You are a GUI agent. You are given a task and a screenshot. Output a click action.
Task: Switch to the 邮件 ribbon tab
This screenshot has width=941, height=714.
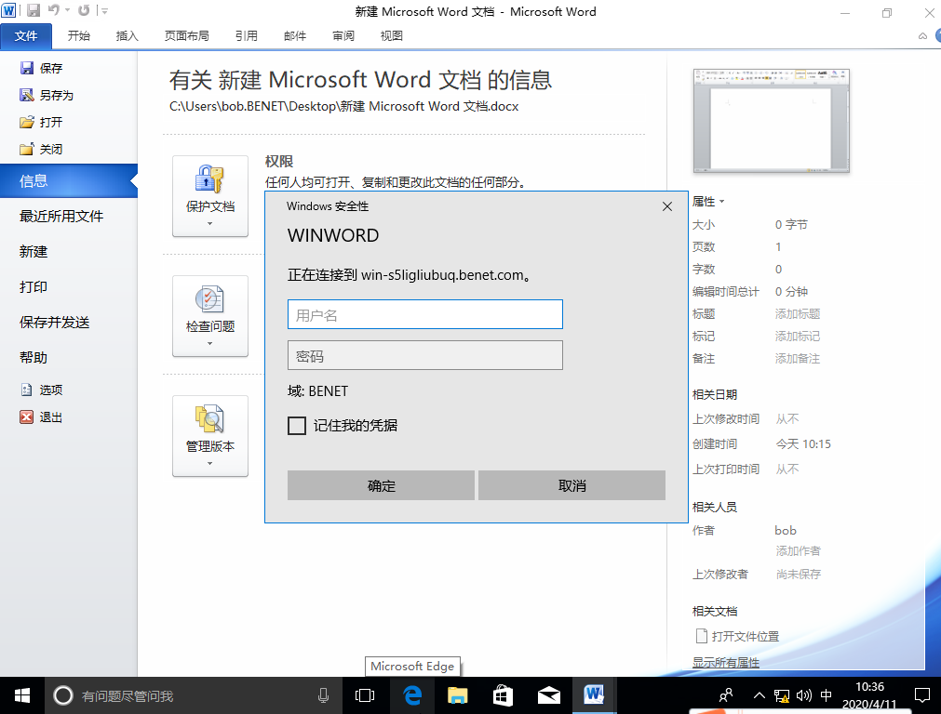pos(295,36)
